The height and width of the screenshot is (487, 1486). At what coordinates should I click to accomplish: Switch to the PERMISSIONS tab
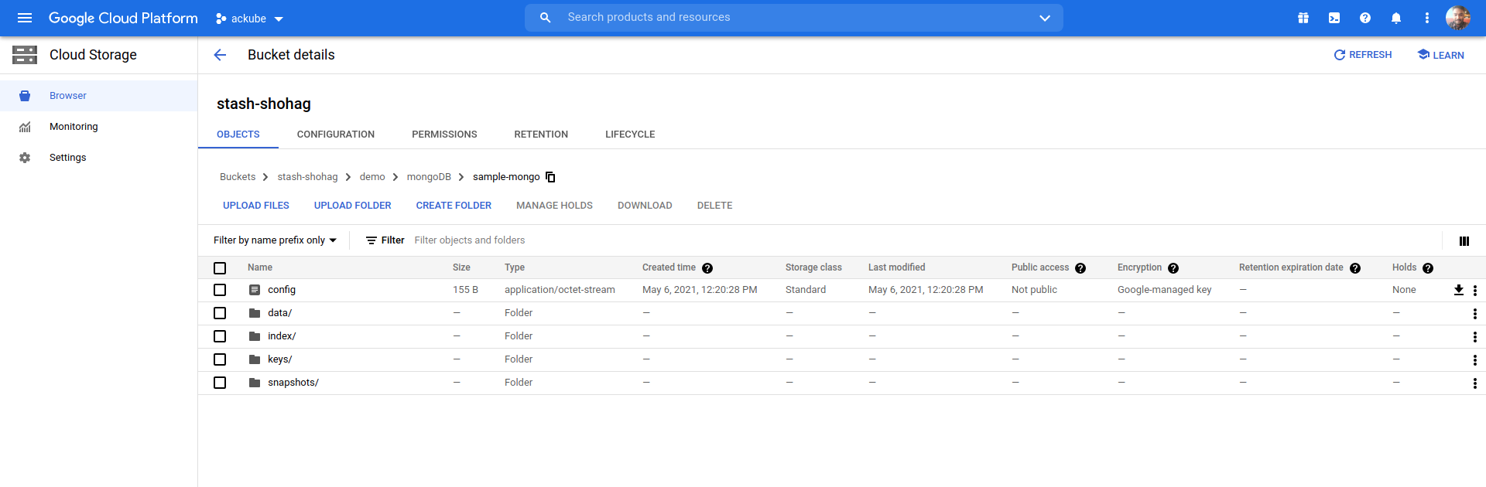tap(444, 135)
